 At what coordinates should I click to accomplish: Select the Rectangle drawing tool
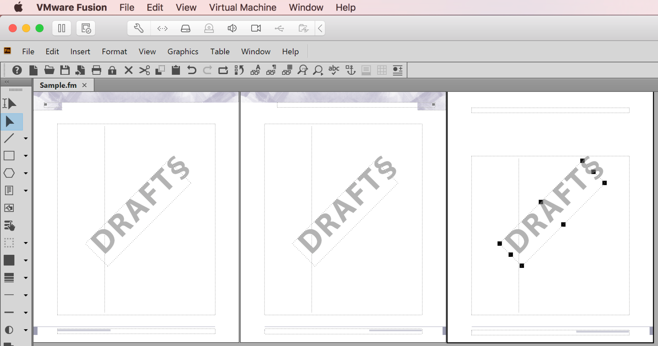pyautogui.click(x=9, y=156)
